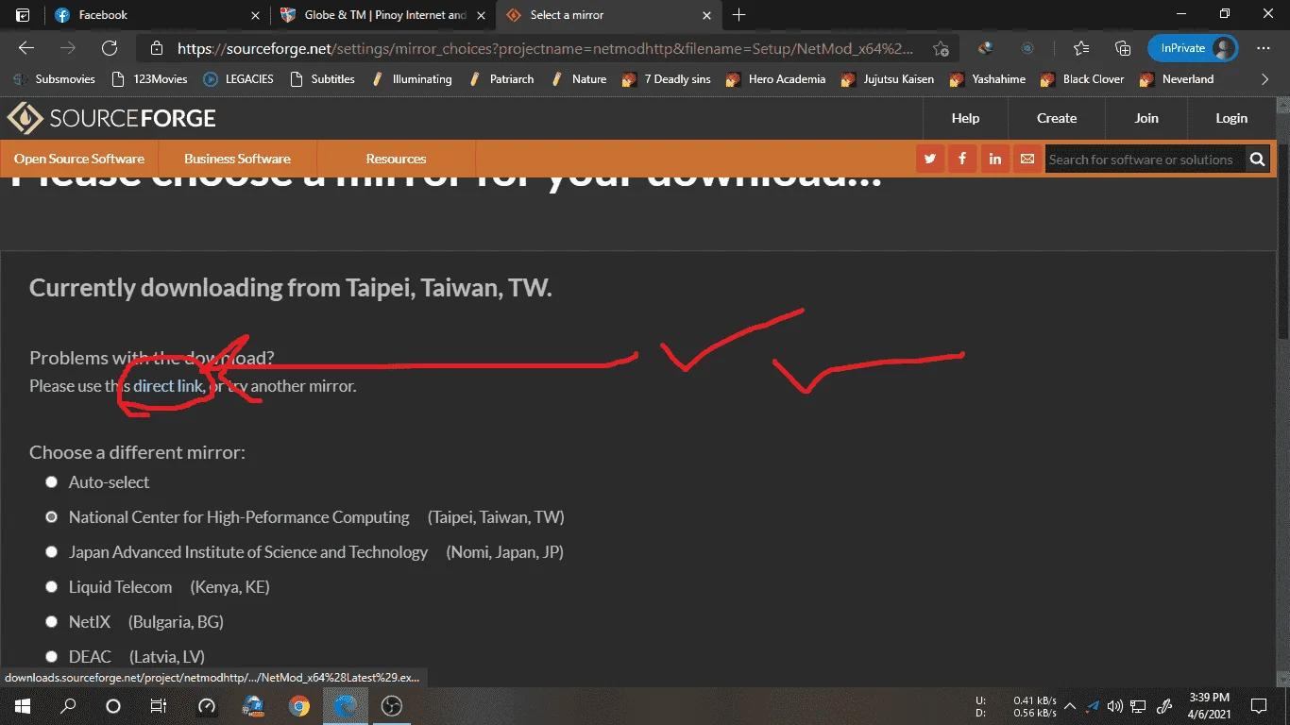Open the Subsmovies bookmark
The width and height of the screenshot is (1290, 725).
(56, 79)
